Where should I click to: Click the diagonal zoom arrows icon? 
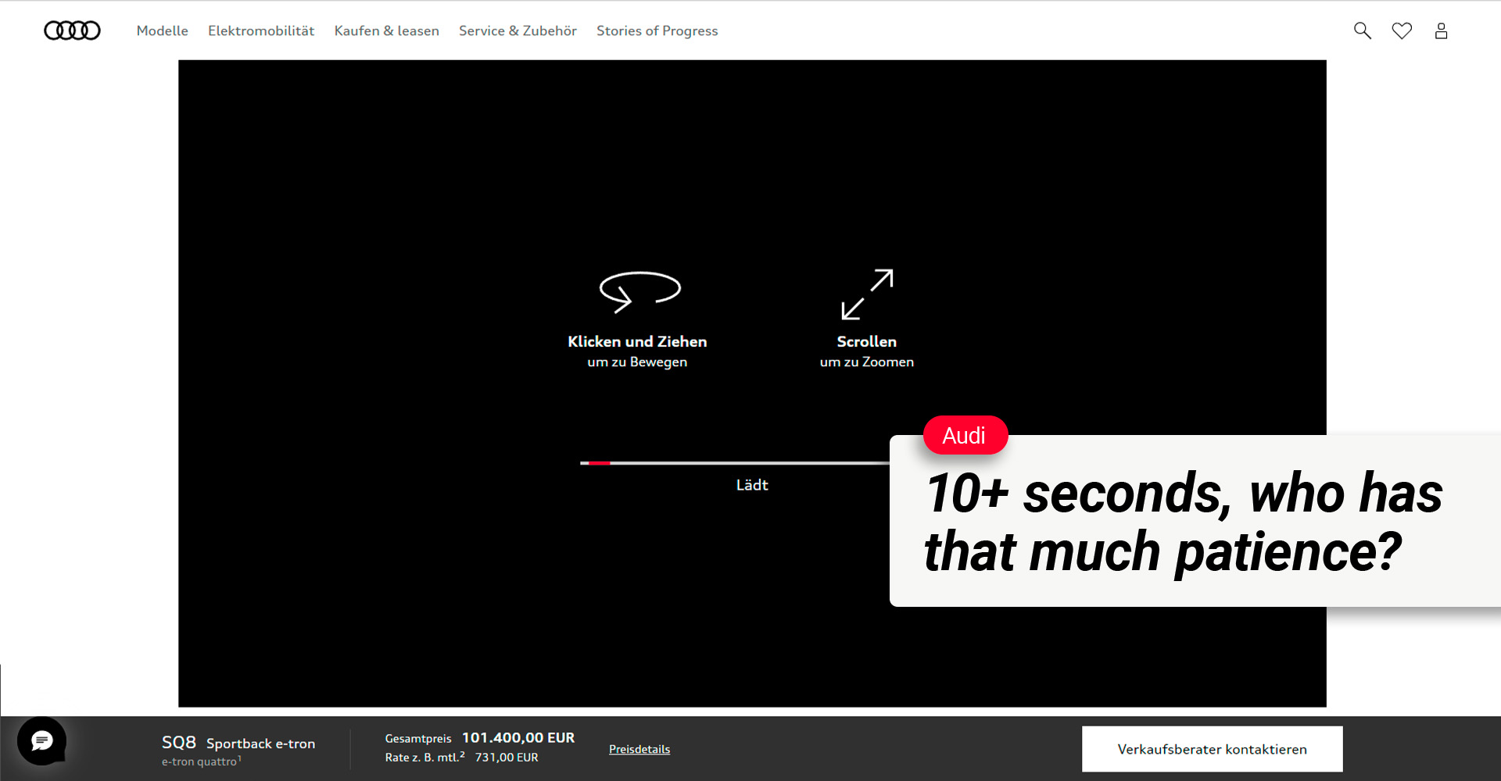click(x=866, y=294)
